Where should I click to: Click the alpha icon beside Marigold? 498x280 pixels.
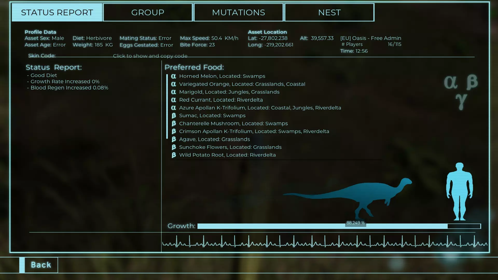click(x=174, y=92)
